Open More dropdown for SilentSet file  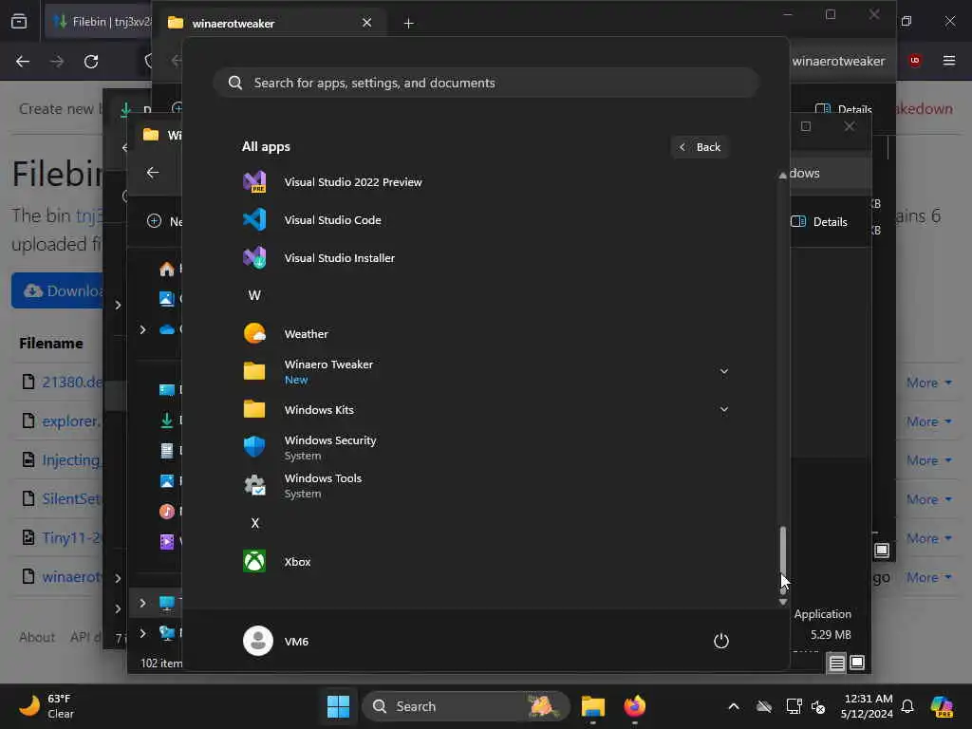pos(928,499)
